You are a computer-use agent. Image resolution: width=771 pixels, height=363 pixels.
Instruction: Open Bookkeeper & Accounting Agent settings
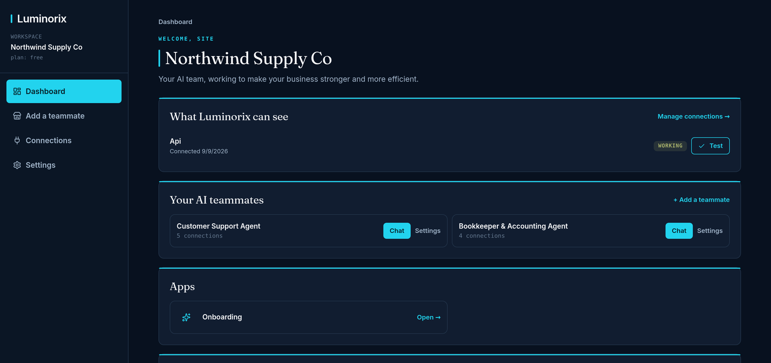tap(710, 231)
